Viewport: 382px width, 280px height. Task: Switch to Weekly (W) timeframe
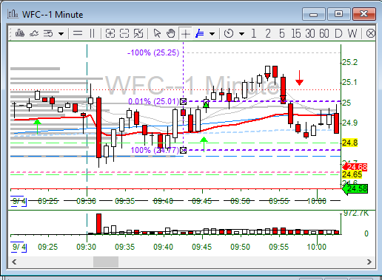click(x=352, y=33)
